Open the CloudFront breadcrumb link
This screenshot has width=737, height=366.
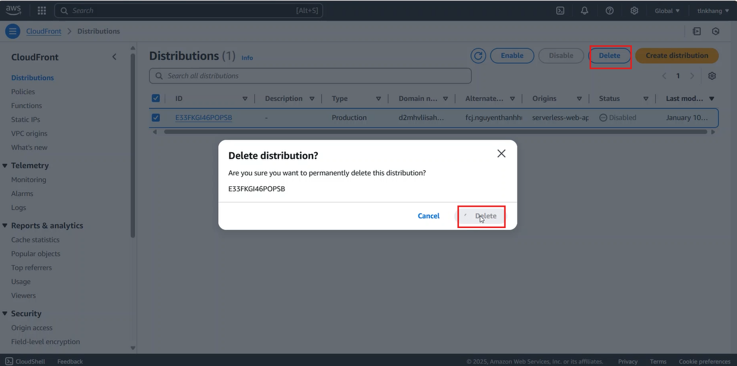44,31
